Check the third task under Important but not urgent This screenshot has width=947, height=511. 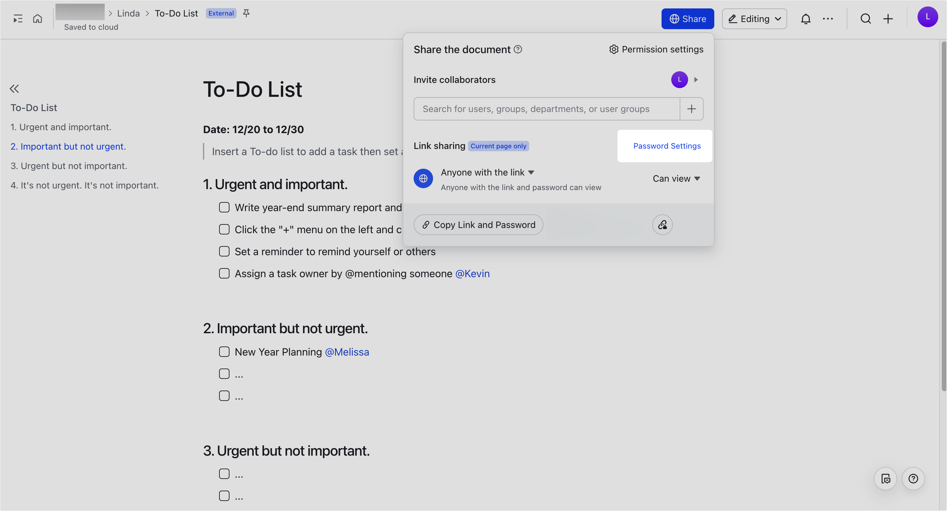click(224, 396)
